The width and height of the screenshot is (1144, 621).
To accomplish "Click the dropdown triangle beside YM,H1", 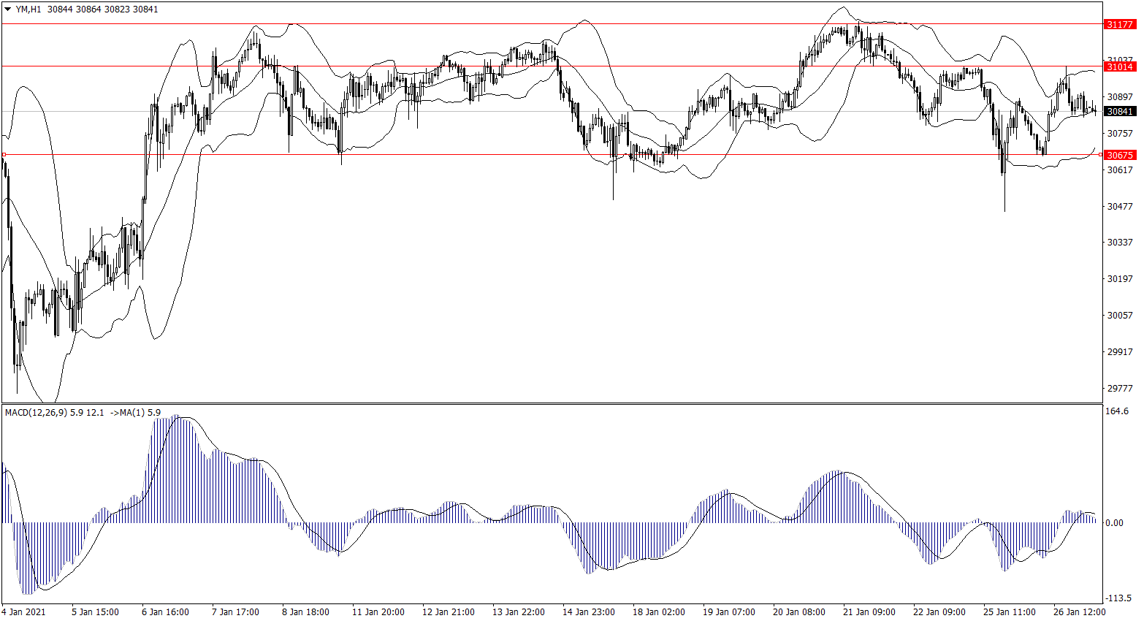I will [x=8, y=9].
